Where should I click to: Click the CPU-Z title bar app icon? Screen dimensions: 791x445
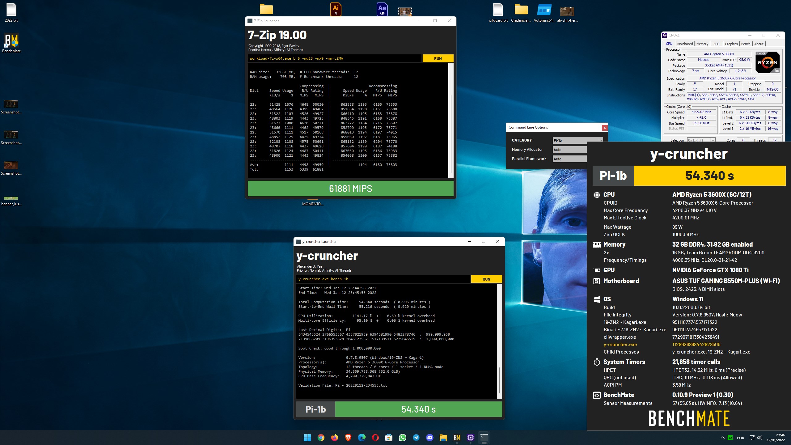coord(665,35)
